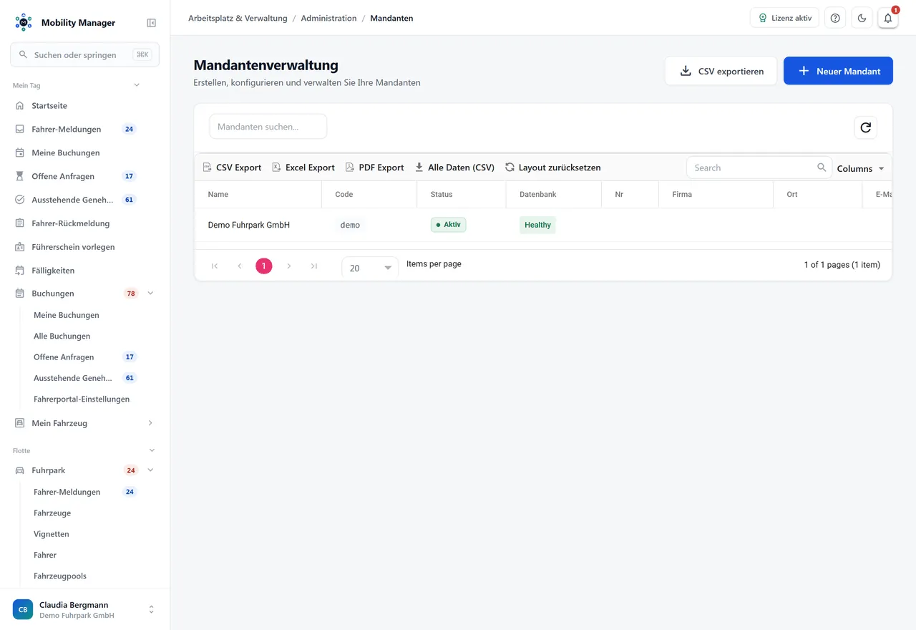916x630 pixels.
Task: Reset layout with Layout zurücksetzen
Action: 552,168
